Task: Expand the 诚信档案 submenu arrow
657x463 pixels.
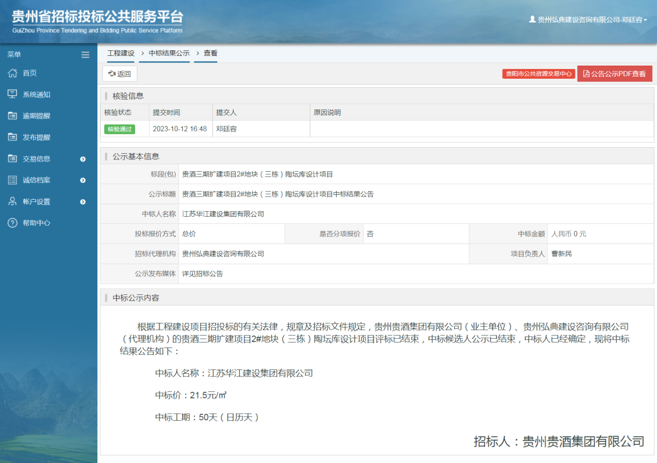Action: point(83,181)
